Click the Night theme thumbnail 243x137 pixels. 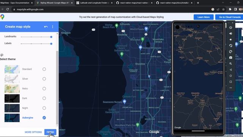pyautogui.click(x=12, y=108)
